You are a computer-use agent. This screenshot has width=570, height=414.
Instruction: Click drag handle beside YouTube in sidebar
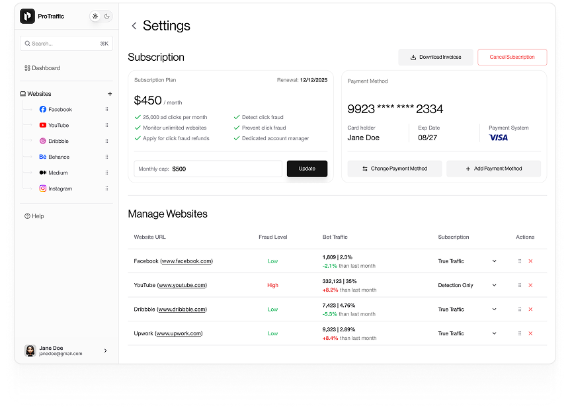coord(107,126)
